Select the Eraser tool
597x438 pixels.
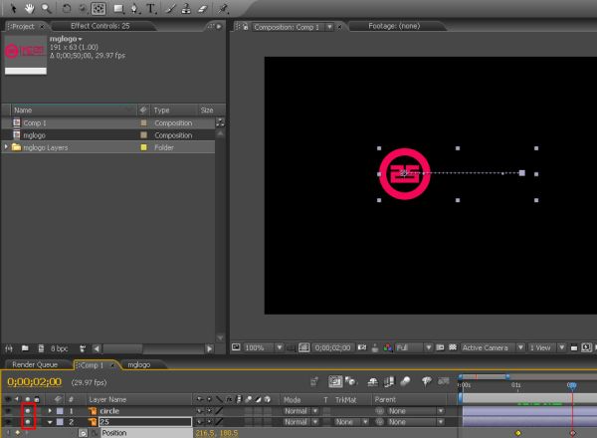coord(203,8)
